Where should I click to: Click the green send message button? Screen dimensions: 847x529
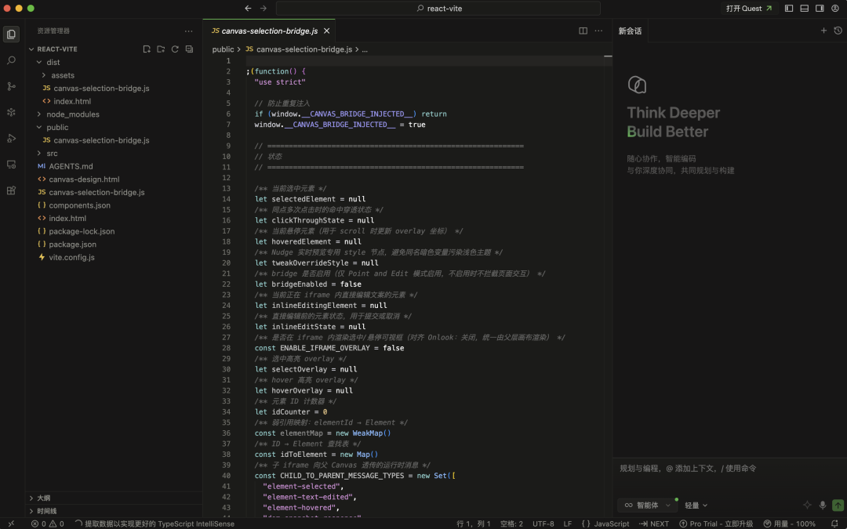(x=838, y=505)
